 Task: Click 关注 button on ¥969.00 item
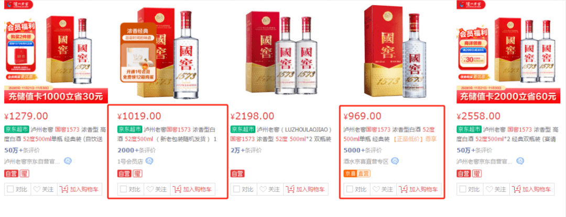(383, 189)
